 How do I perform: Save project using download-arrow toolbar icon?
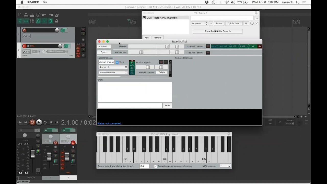pos(32,15)
